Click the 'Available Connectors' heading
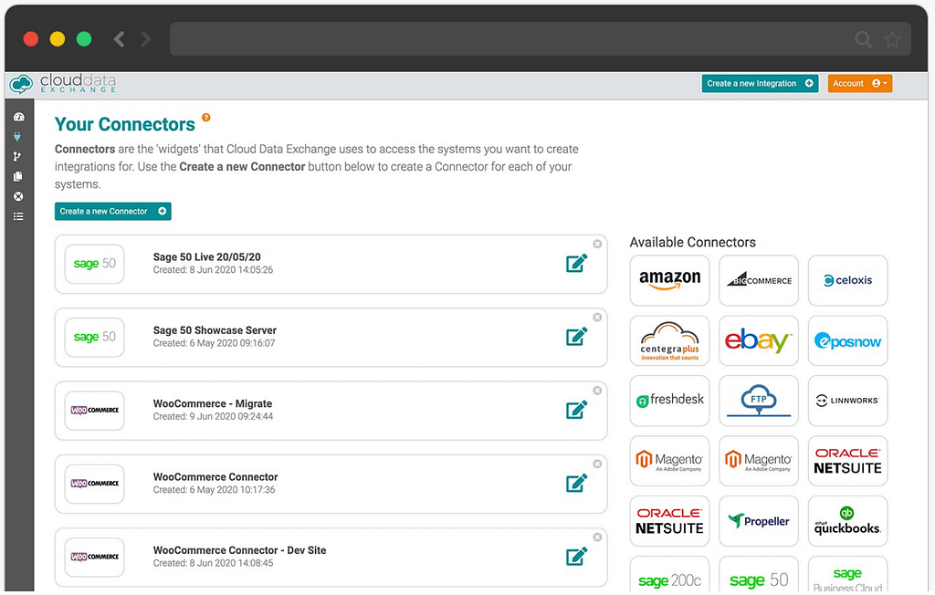Viewport: 935px width, 595px height. (693, 242)
